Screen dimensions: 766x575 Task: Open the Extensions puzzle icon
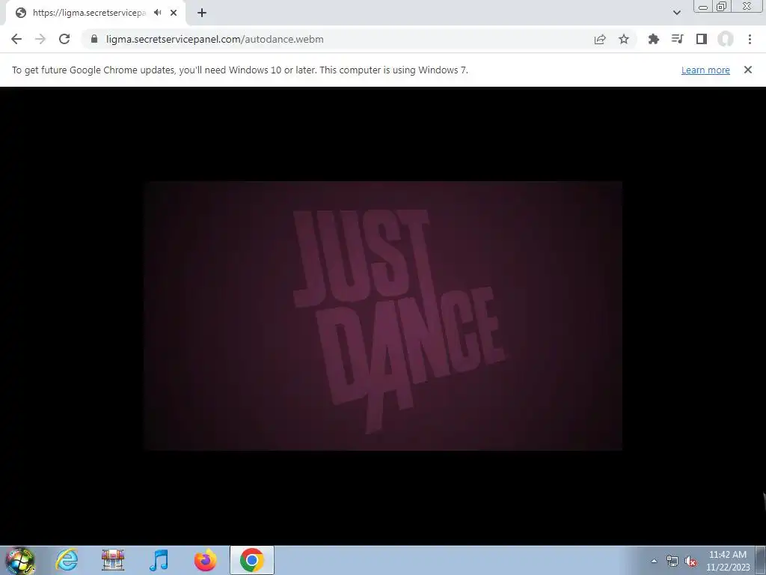653,39
